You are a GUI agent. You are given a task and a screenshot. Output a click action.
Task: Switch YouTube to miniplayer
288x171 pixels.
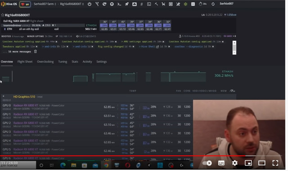(248, 163)
